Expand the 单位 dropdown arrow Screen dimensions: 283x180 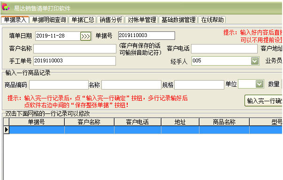tap(260, 84)
